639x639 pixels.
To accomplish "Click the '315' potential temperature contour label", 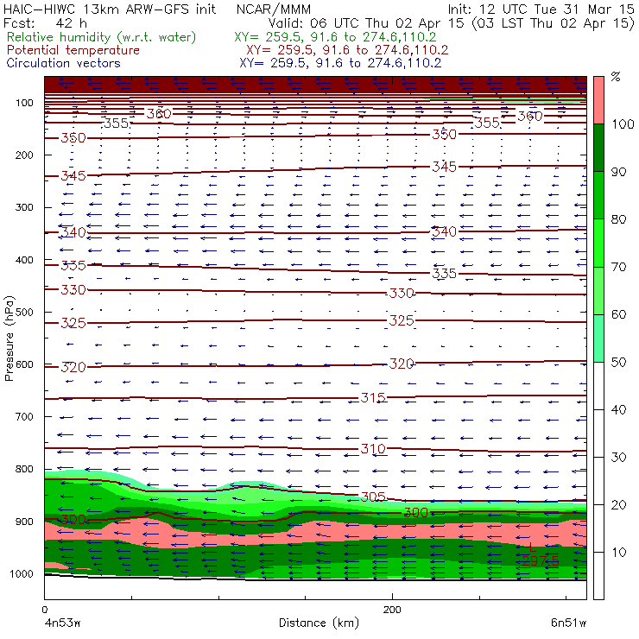I will coord(373,397).
